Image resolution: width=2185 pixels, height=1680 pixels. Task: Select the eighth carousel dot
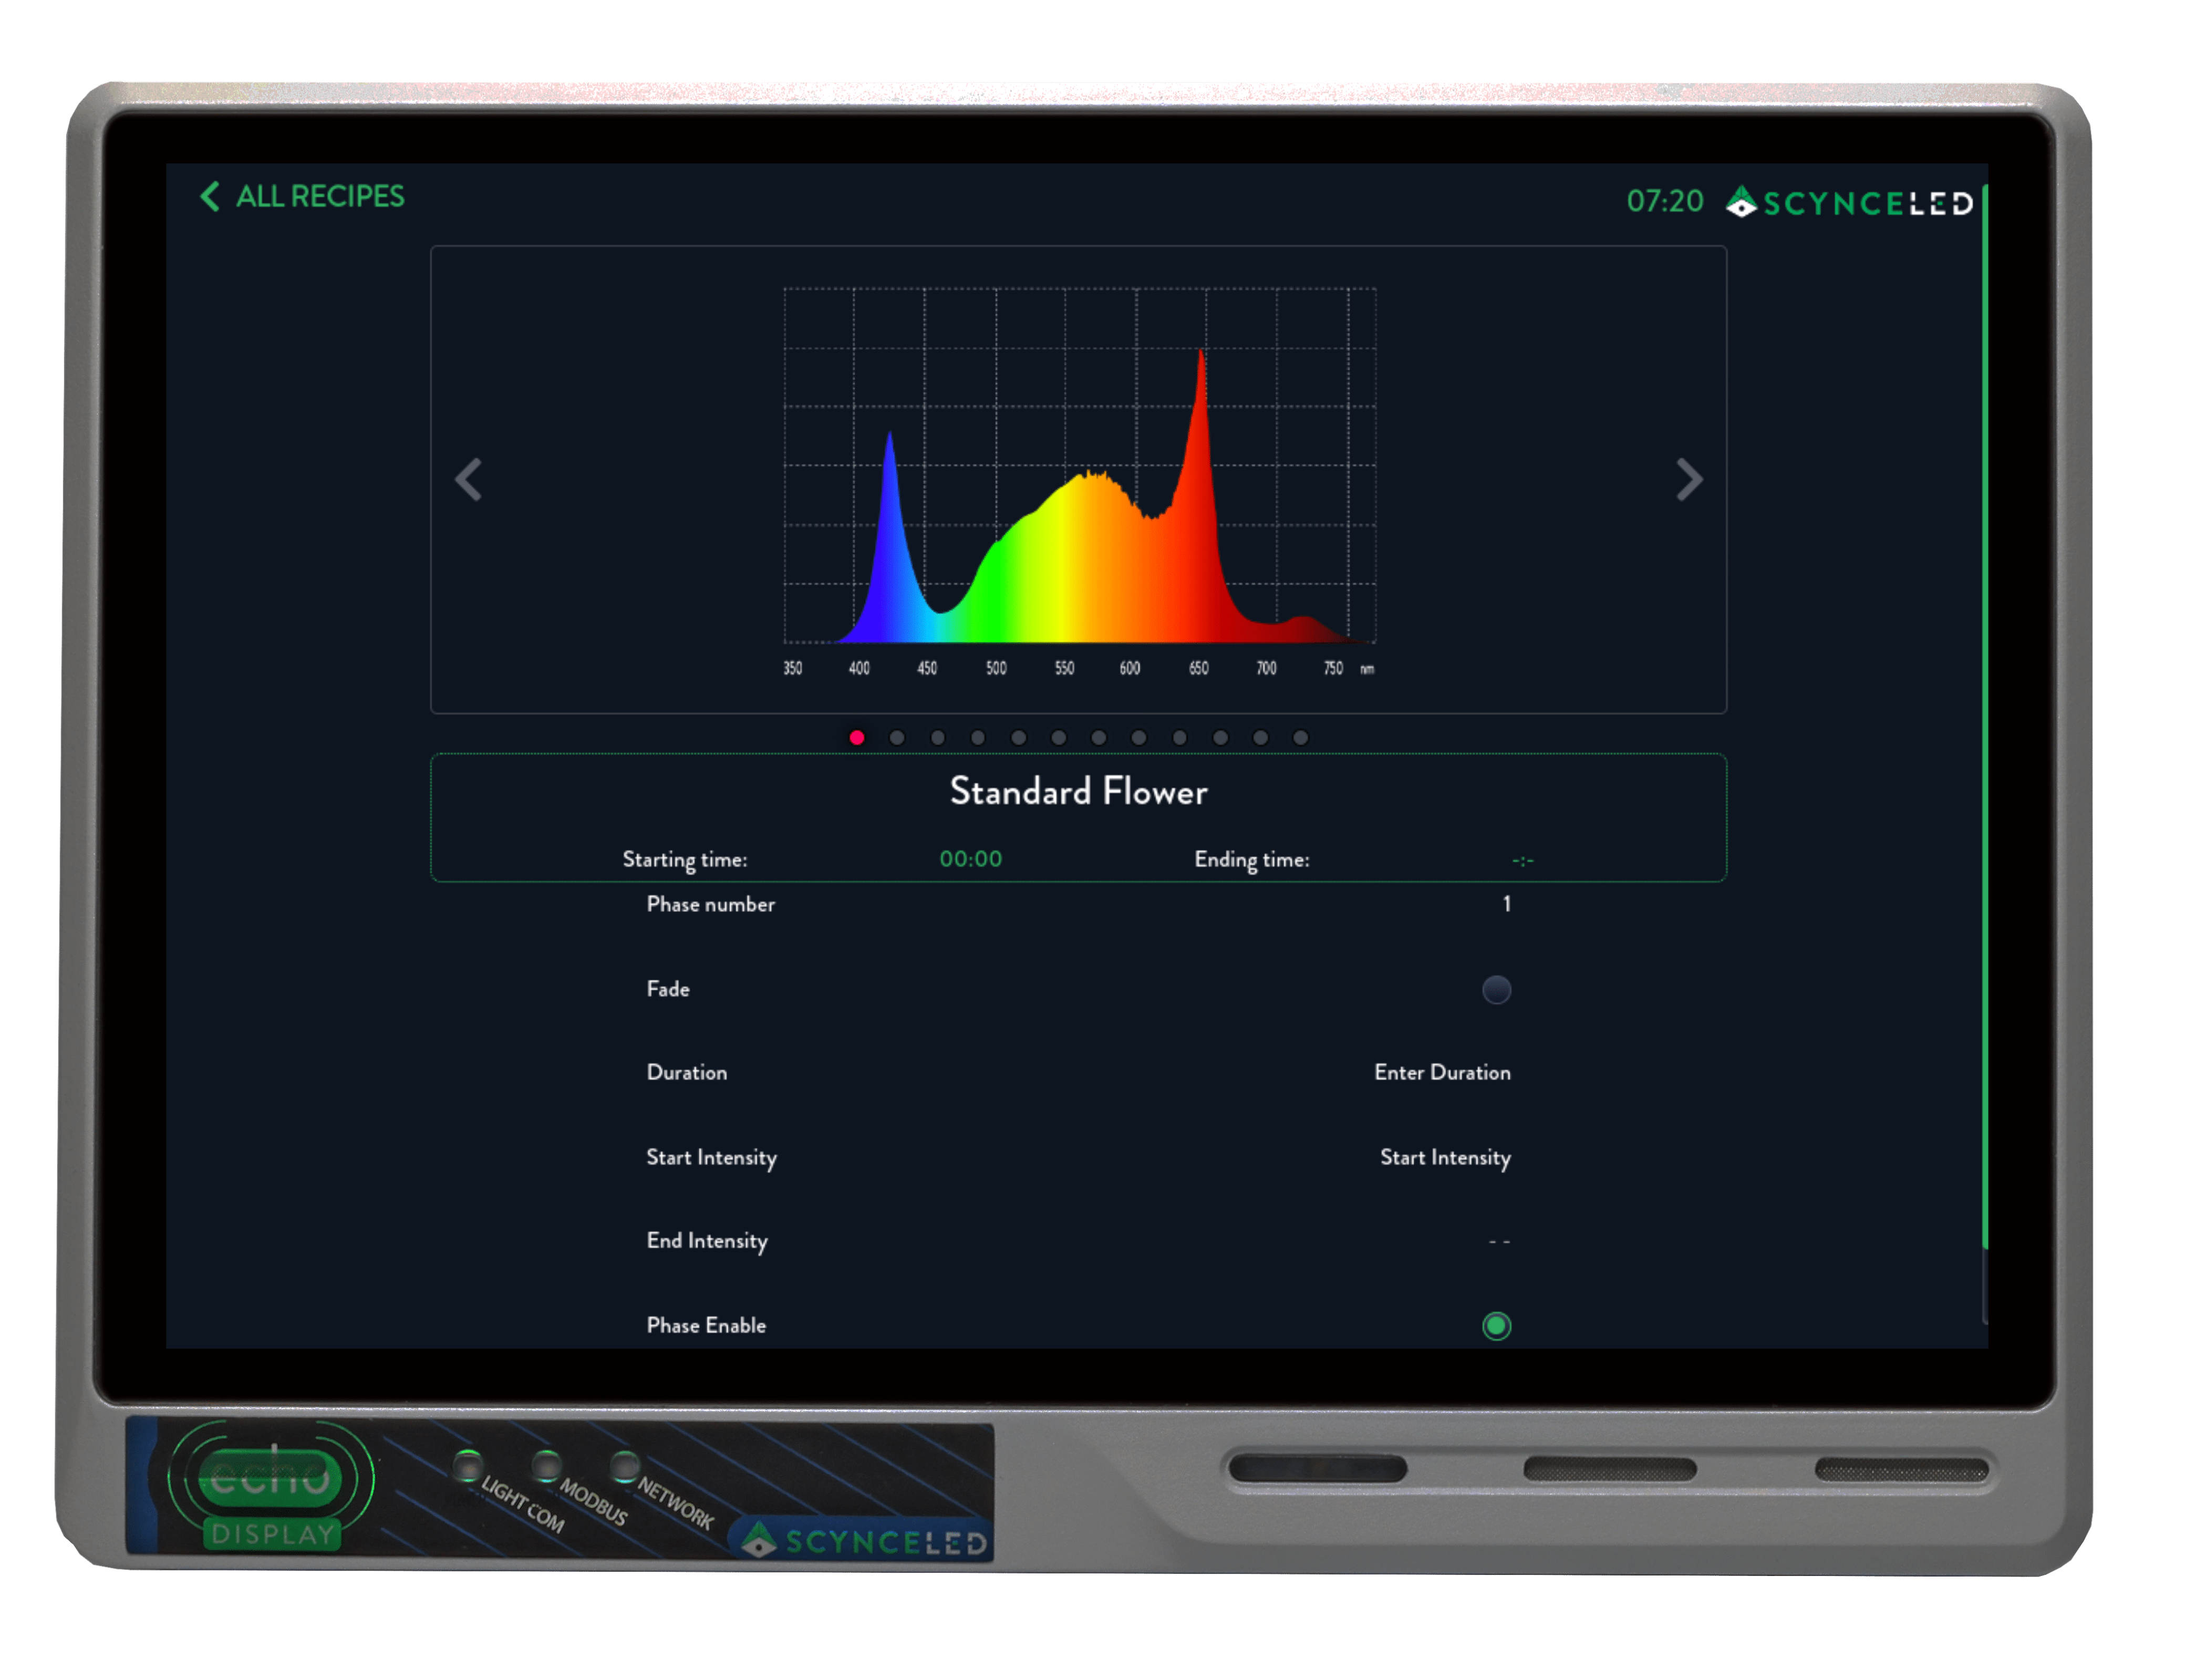1139,738
